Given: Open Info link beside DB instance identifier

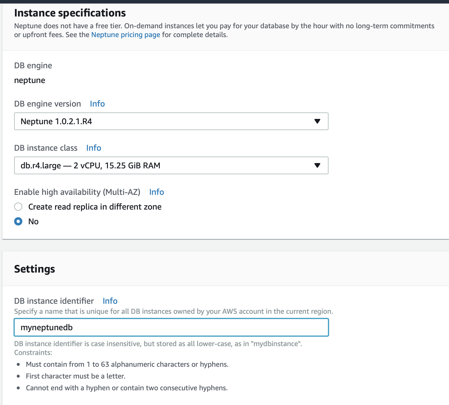Looking at the screenshot, I should point(110,301).
